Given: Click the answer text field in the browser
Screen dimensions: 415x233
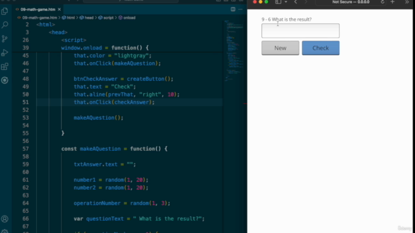Looking at the screenshot, I should [300, 30].
